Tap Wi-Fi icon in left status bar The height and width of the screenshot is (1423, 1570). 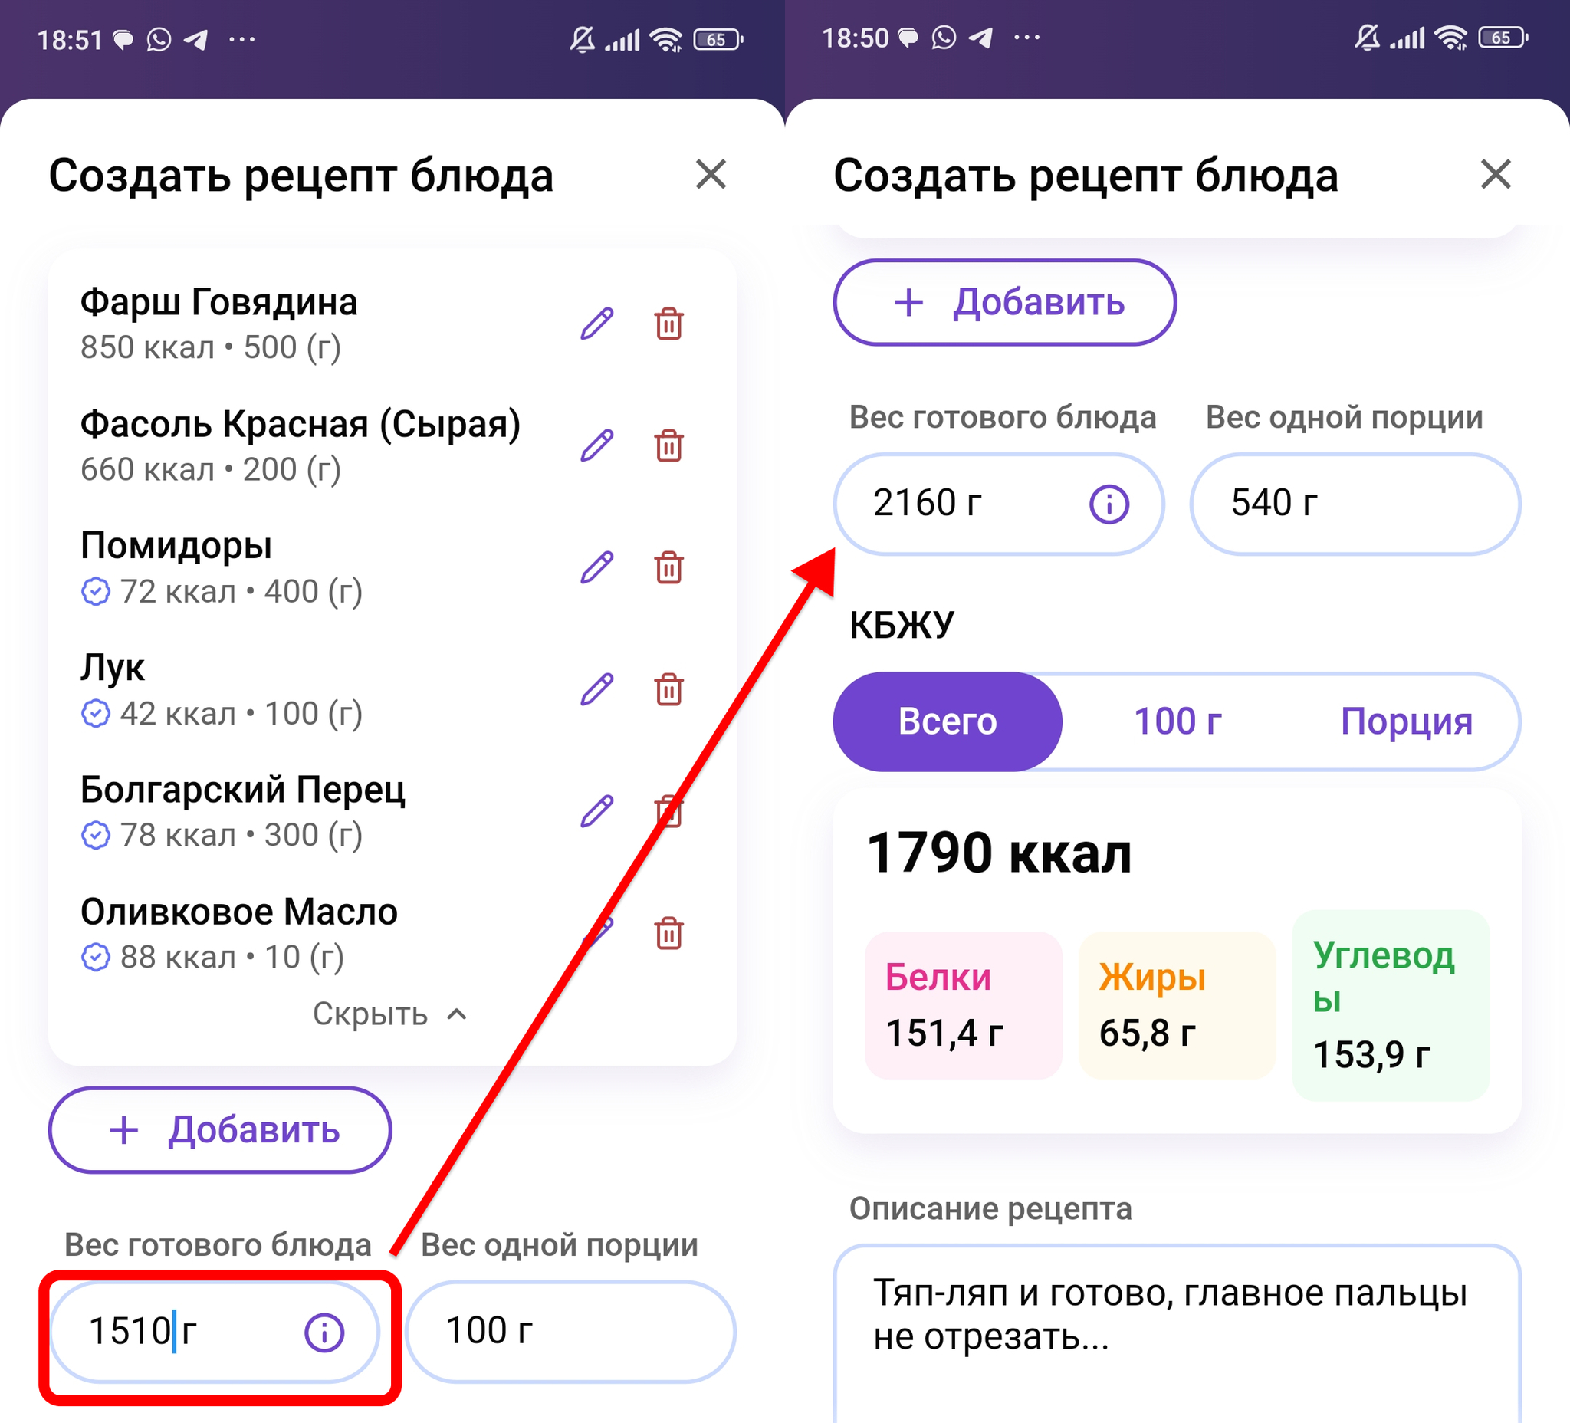(x=666, y=40)
